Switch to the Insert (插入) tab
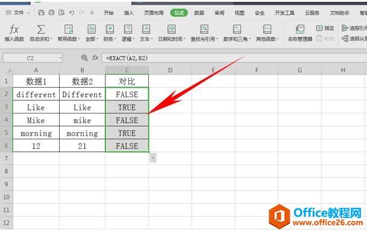This screenshot has height=233, width=367. [x=129, y=13]
